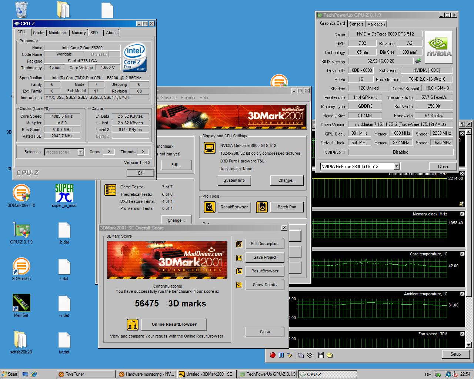Click Change in Display and CPU Settings

click(x=287, y=180)
